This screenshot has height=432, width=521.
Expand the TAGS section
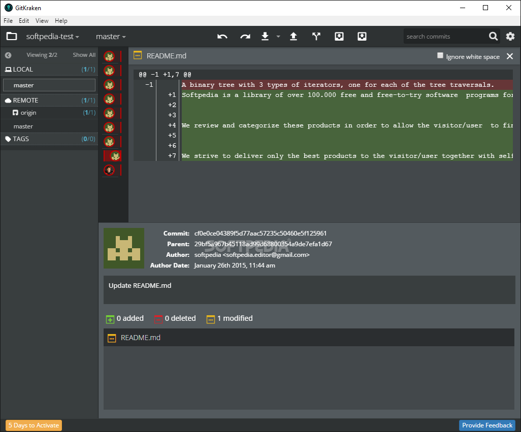pyautogui.click(x=50, y=139)
